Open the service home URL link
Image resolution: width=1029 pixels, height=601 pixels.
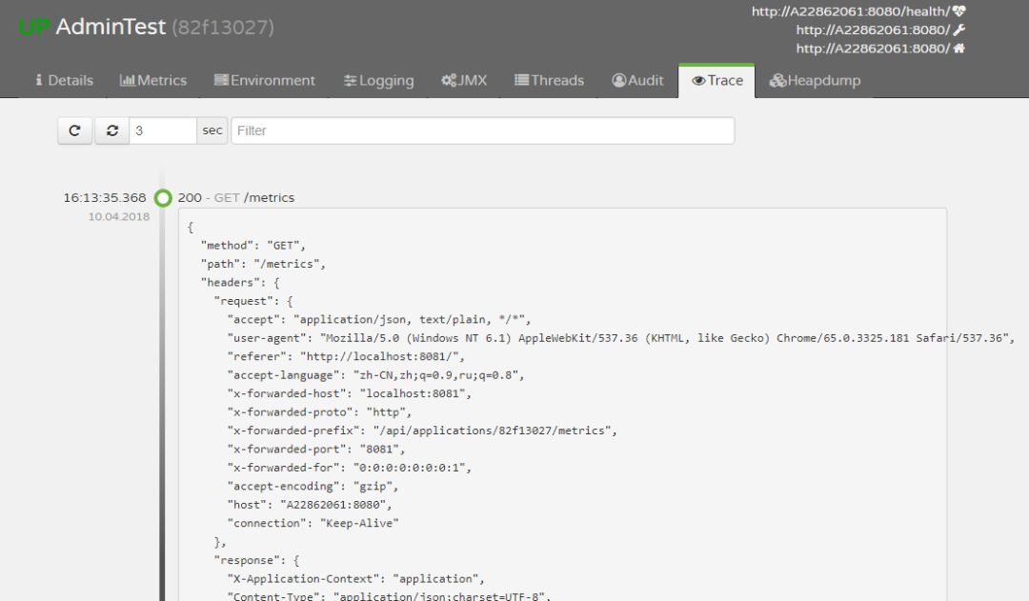(880, 48)
